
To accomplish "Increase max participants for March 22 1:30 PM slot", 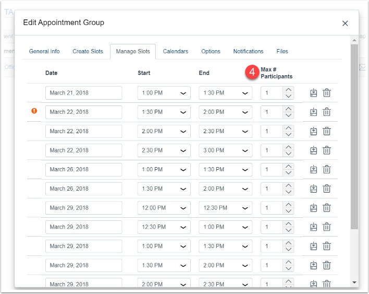I will 288,109.
